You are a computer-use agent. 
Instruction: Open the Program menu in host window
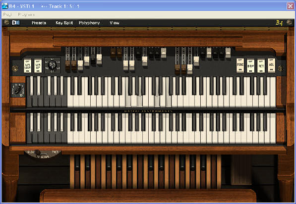(x=26, y=14)
